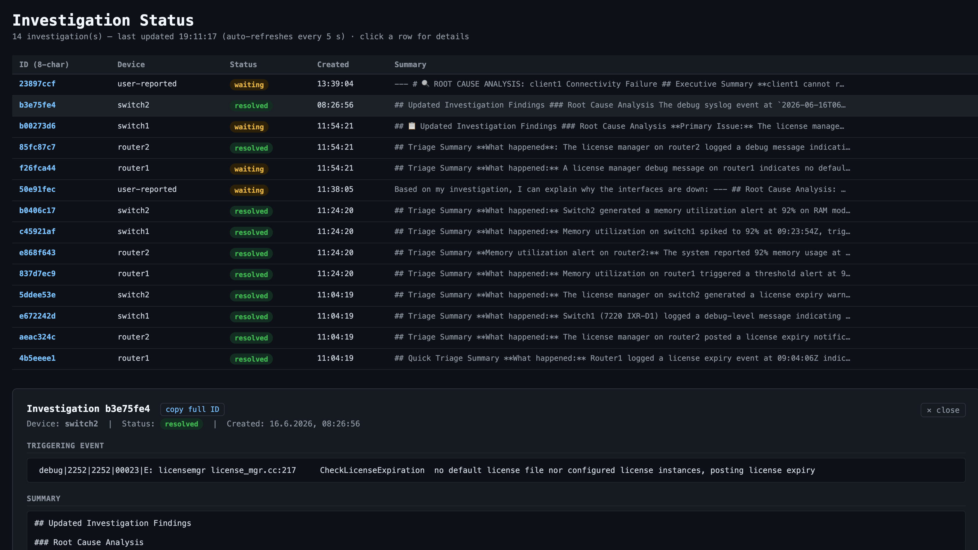Click the Quick Triage Summary Router1 text
This screenshot has height=550, width=978.
622,358
